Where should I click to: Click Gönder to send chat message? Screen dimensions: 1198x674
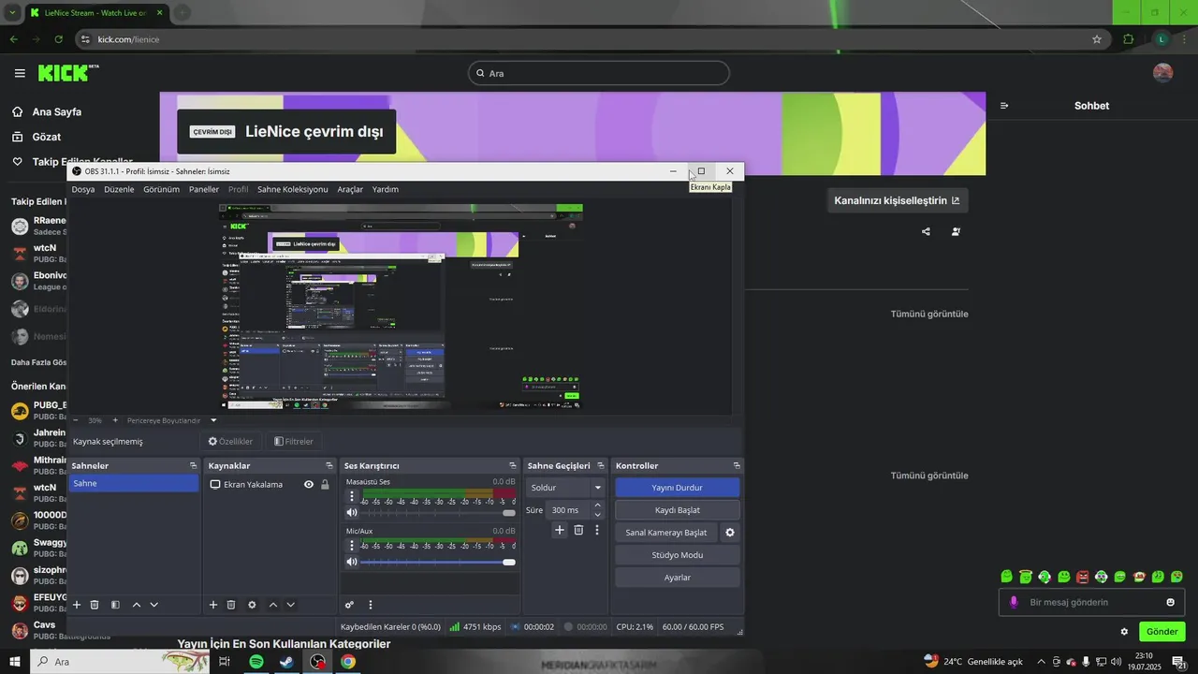[1161, 632]
